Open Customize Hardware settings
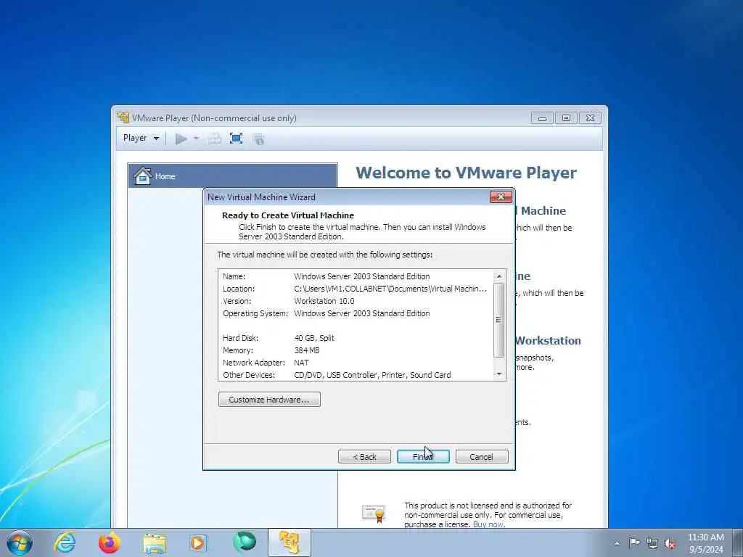743x557 pixels. [x=269, y=400]
